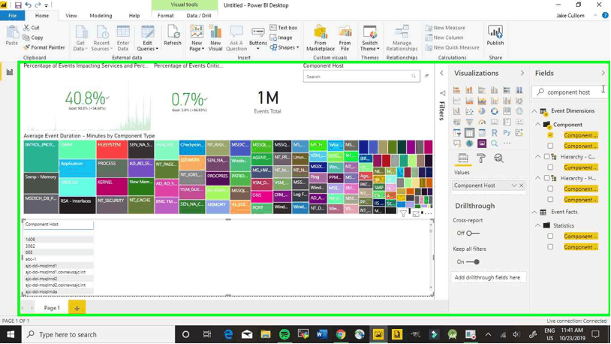Open the Get Data dropdown
Image resolution: width=611 pixels, height=344 pixels.
[x=80, y=39]
